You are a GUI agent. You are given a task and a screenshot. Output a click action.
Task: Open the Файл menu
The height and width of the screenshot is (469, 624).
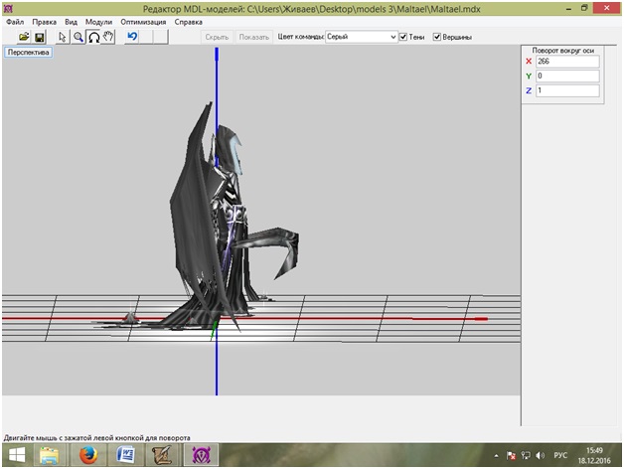coord(15,21)
